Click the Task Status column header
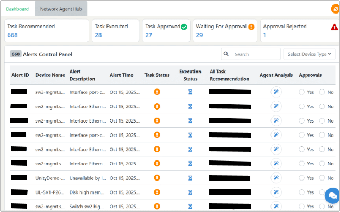This screenshot has width=340, height=212. click(157, 75)
